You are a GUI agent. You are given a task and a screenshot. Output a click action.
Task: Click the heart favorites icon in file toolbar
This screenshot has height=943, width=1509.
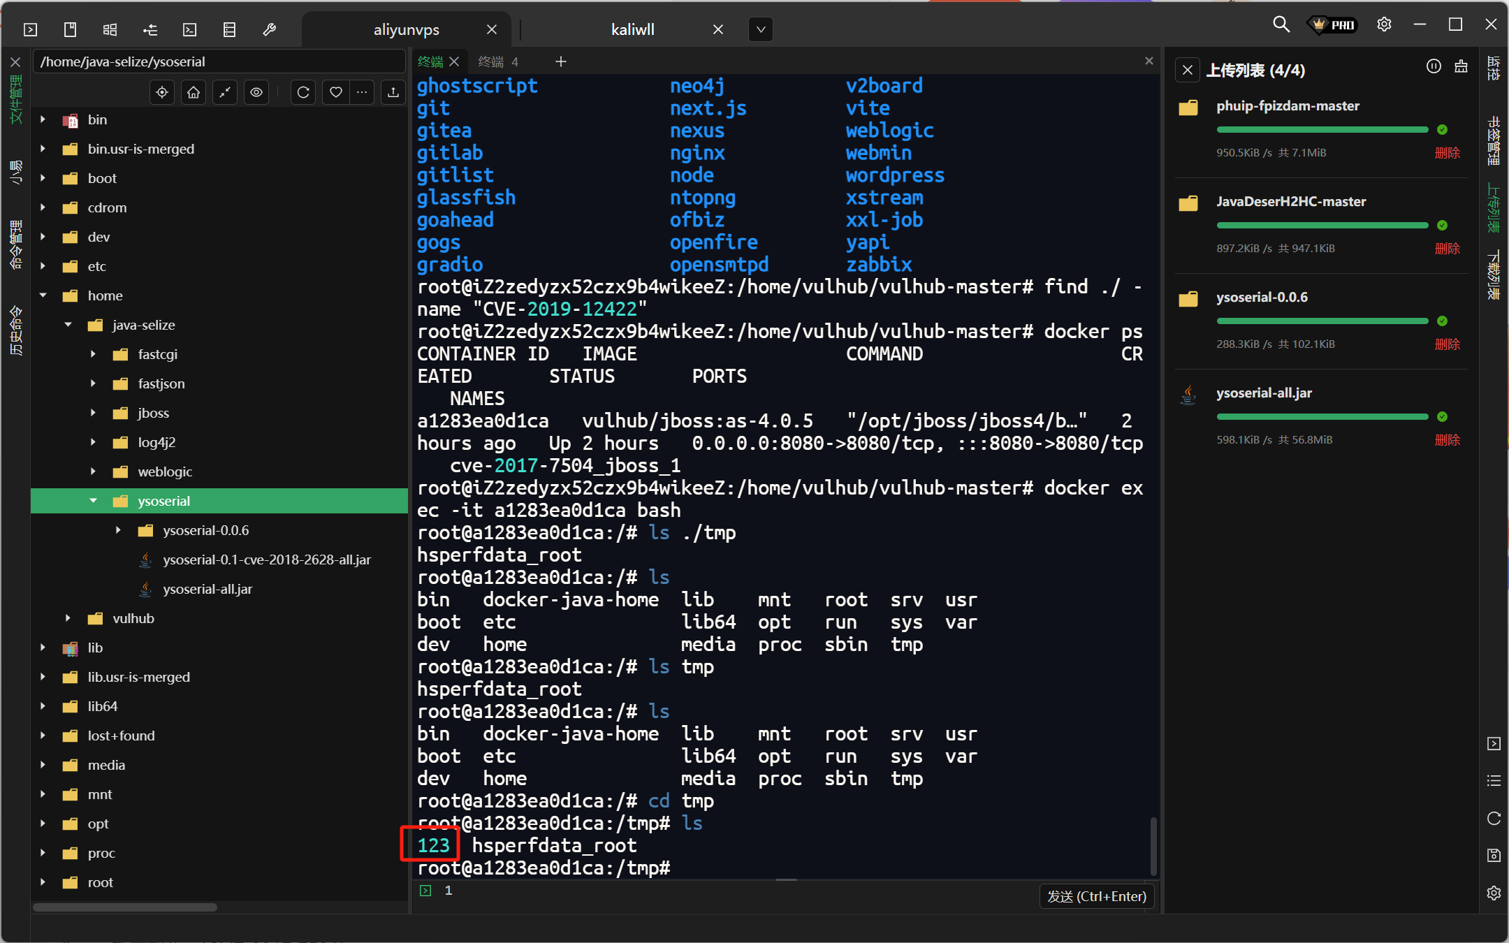[336, 92]
